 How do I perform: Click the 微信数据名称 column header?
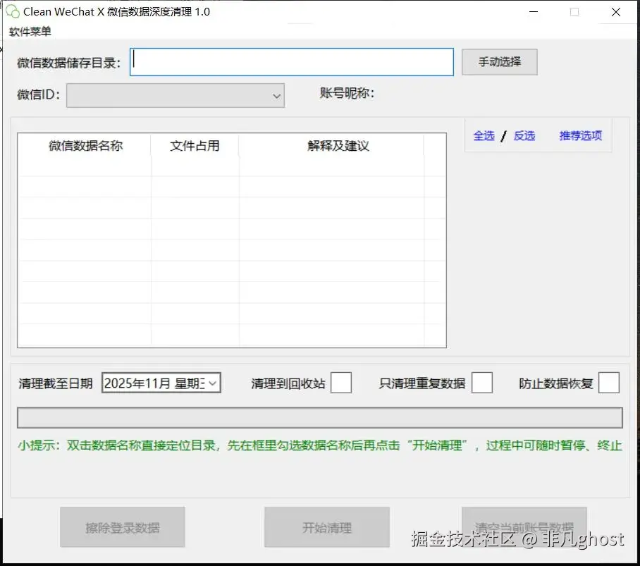pos(83,146)
